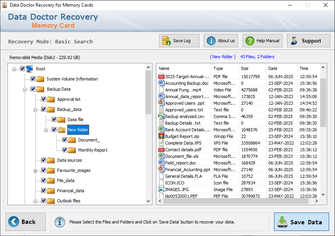Click the Root computer icon
335x236 pixels.
coord(30,69)
